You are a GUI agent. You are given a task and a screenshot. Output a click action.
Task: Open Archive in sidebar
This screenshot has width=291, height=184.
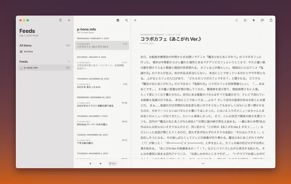click(x=28, y=52)
